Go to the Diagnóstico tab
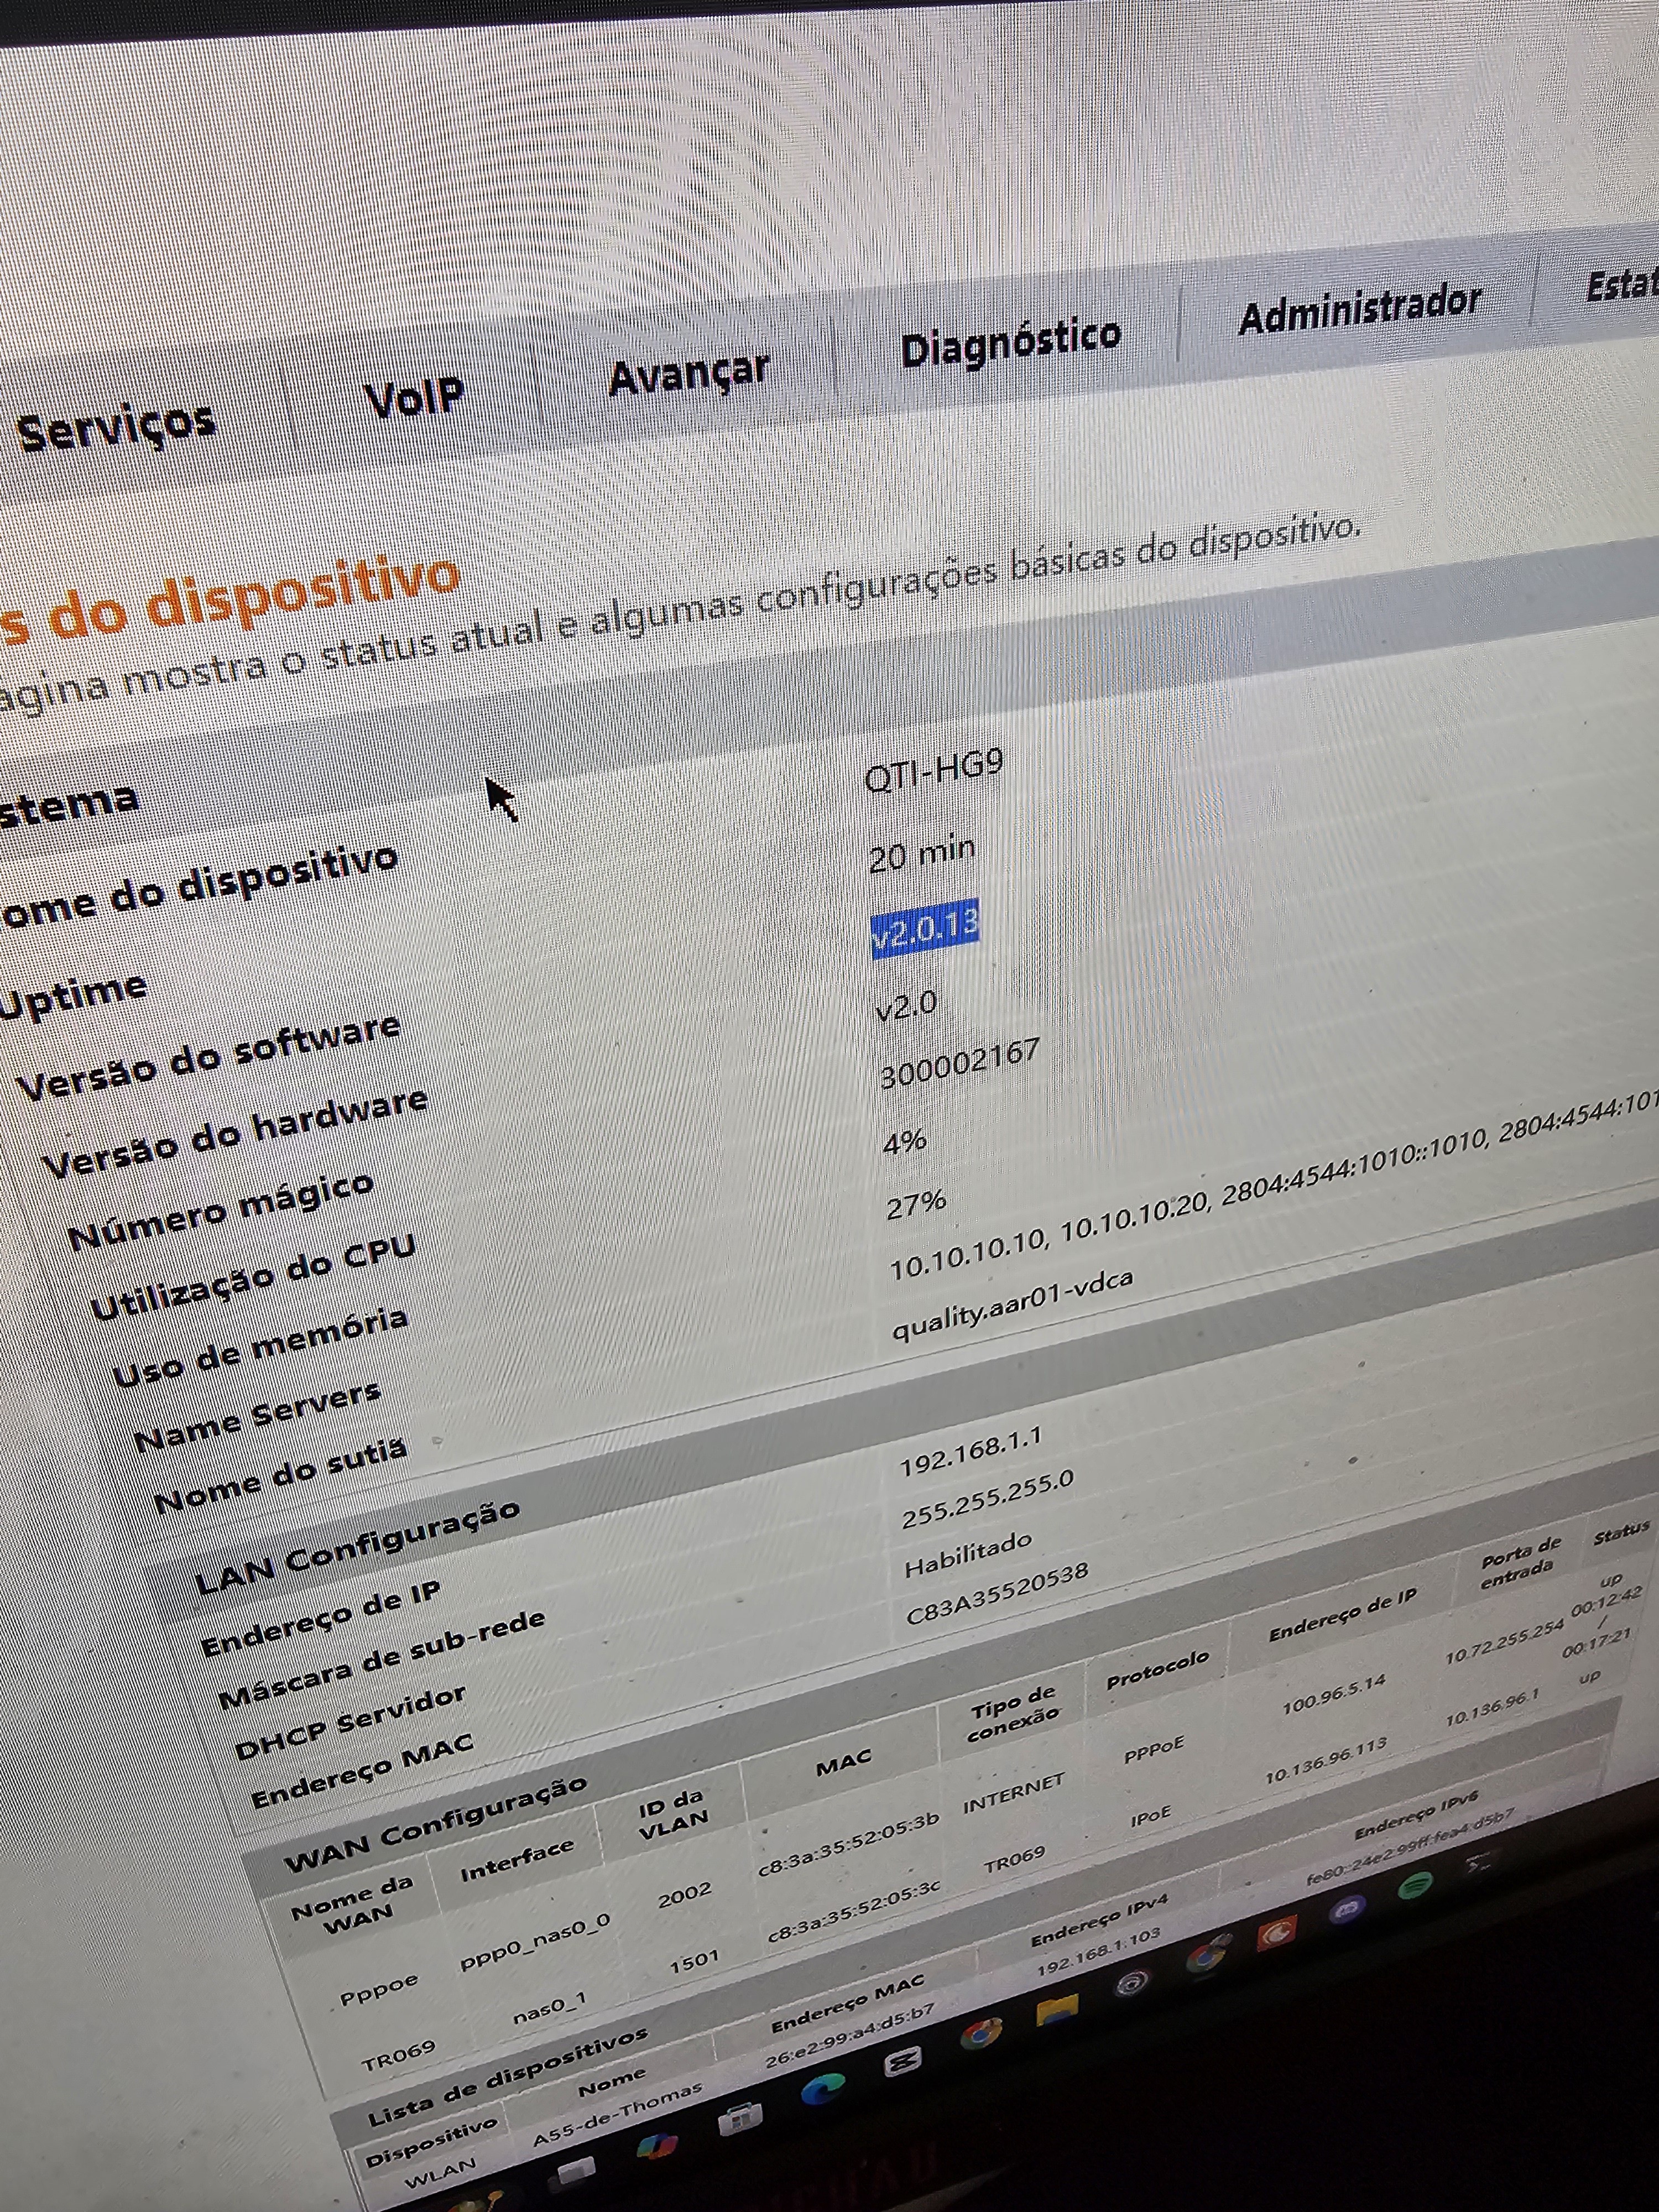1659x2212 pixels. tap(1010, 341)
